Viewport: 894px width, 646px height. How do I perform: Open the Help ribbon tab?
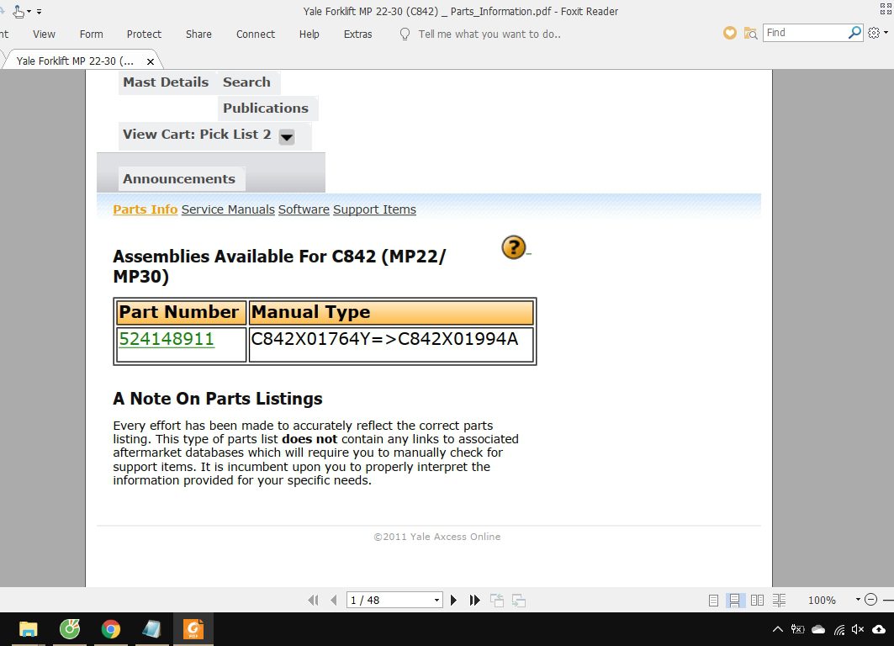click(309, 34)
